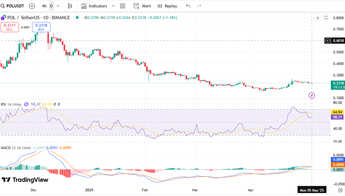Open candlestick chart style menu
Screen dimensions: 345x196
(x=70, y=6)
